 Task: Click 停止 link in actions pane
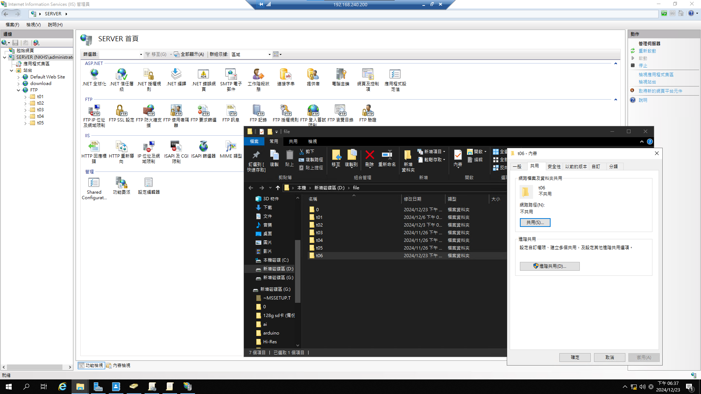[x=643, y=66]
